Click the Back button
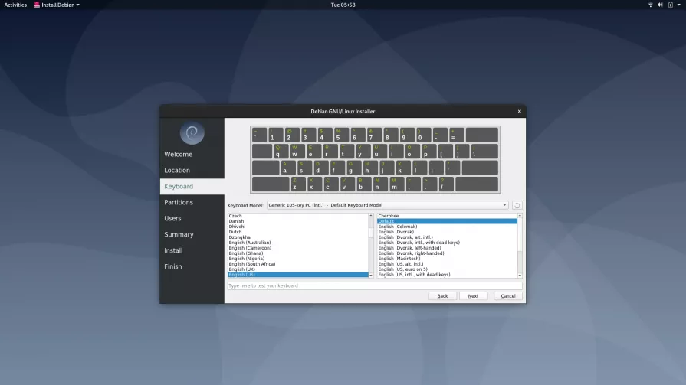 pos(442,296)
